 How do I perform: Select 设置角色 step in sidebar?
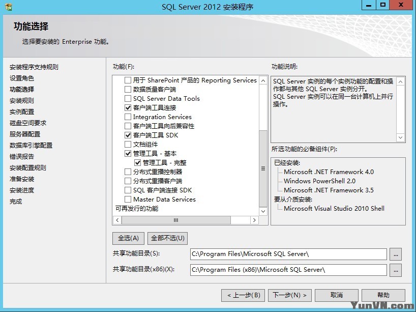click(x=22, y=78)
